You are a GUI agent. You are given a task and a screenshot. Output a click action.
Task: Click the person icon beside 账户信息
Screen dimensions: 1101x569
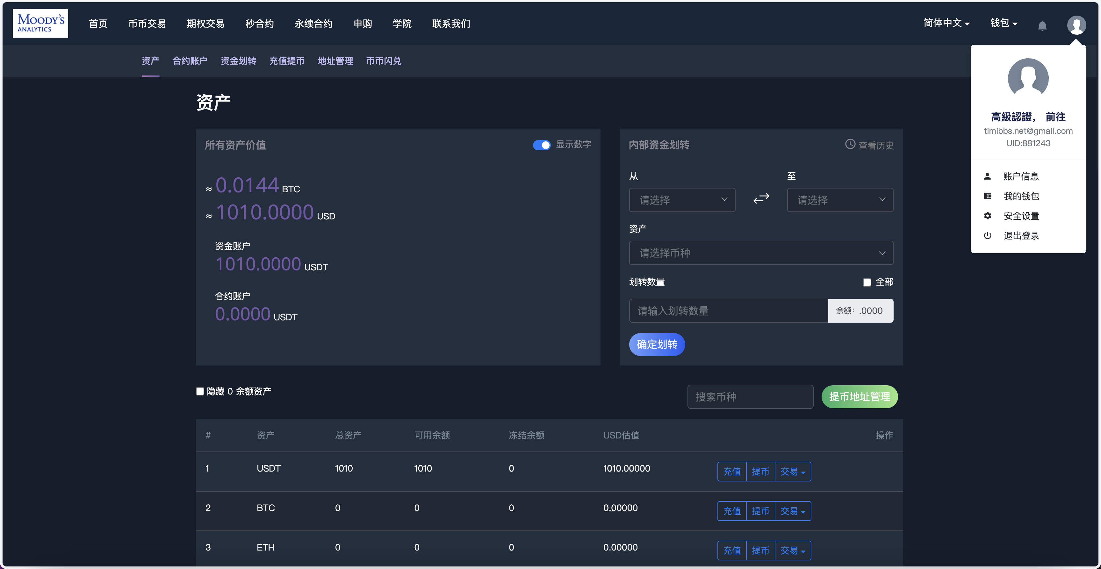pyautogui.click(x=987, y=176)
